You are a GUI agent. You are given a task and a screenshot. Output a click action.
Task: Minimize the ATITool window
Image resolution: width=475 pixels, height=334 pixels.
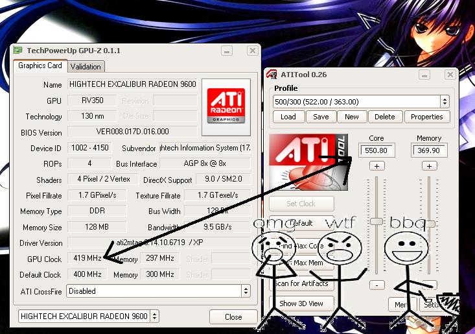coord(424,75)
